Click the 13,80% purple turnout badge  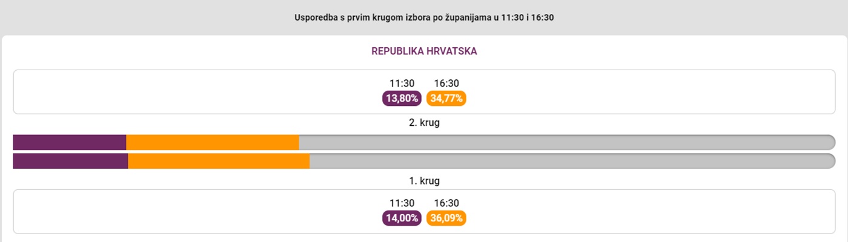coord(402,98)
